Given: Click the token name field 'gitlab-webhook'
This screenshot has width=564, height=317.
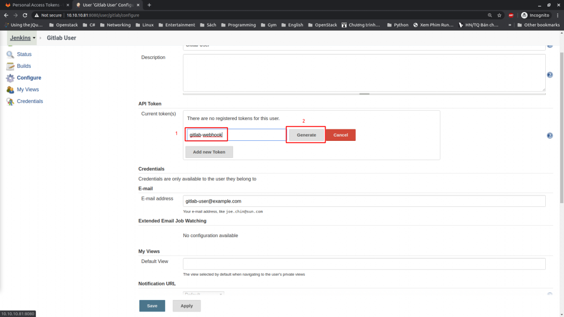Looking at the screenshot, I should tap(237, 135).
